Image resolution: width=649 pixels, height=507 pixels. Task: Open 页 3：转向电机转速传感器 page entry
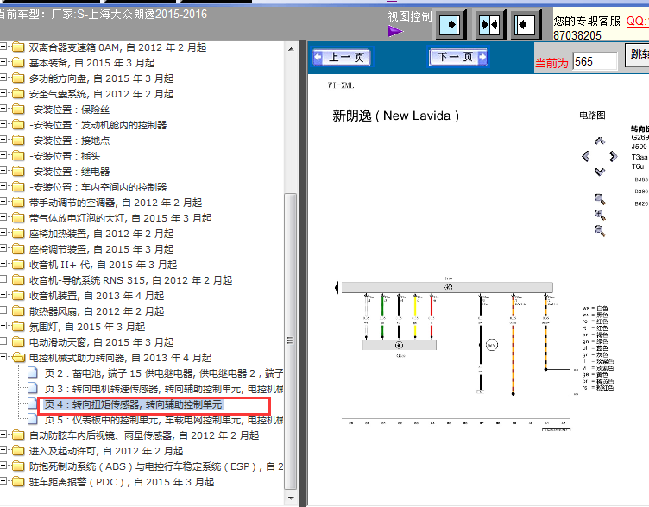164,389
